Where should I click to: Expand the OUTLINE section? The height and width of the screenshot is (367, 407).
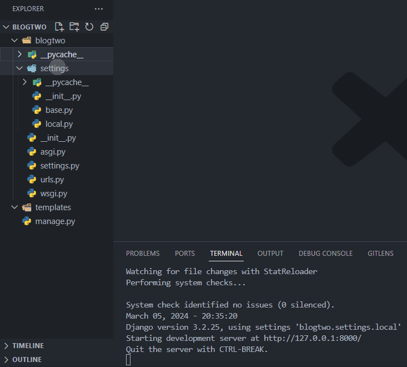tap(27, 359)
